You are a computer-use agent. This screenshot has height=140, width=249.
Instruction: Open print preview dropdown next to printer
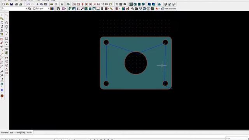pyautogui.click(x=23, y=4)
